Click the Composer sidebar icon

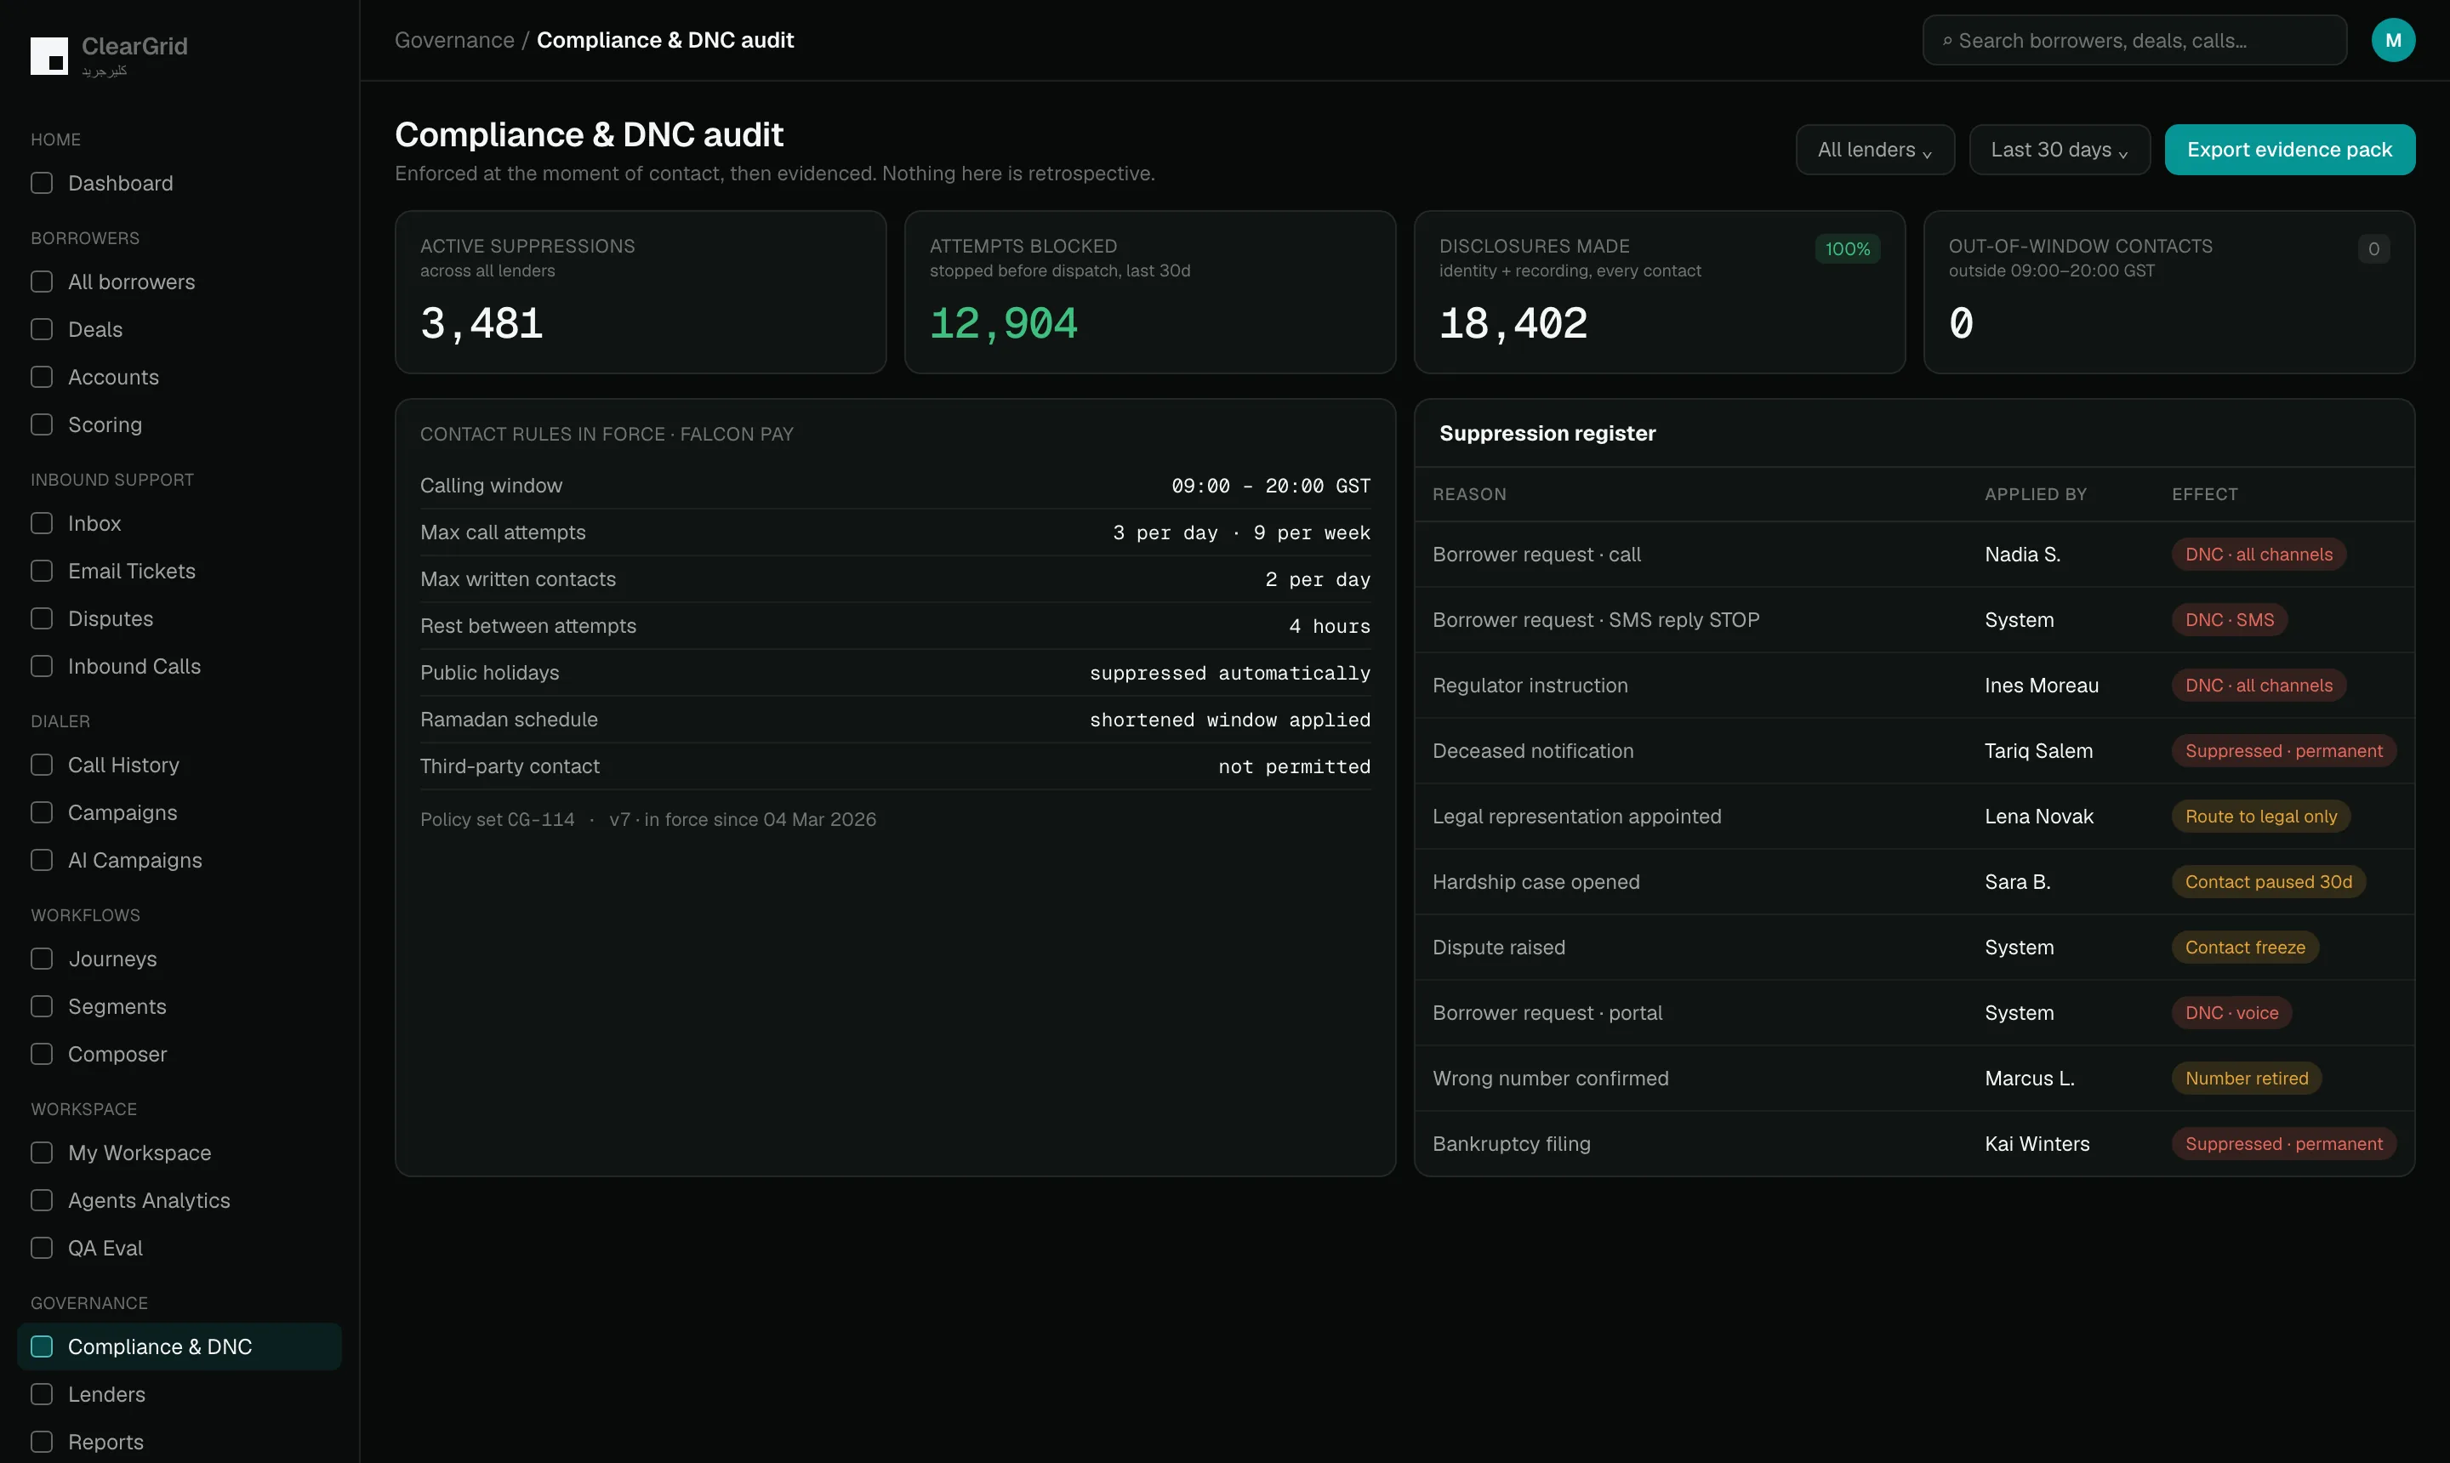pos(42,1054)
